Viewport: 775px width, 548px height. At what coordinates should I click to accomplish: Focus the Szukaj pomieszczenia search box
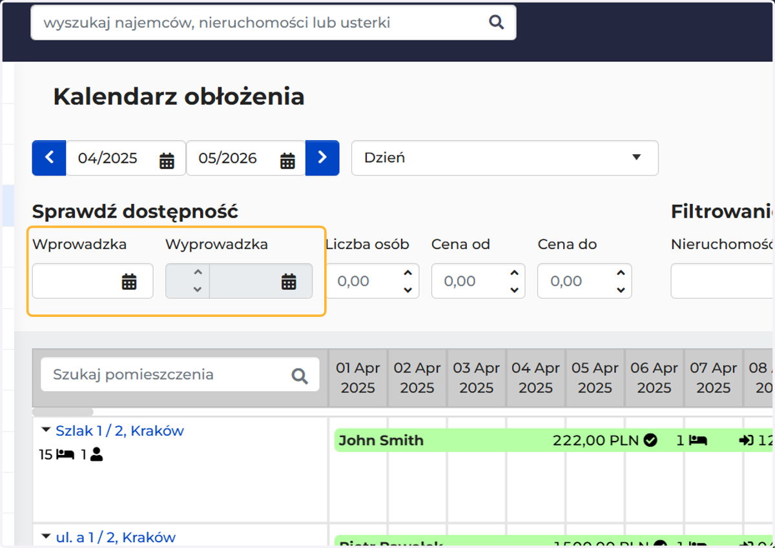point(180,374)
